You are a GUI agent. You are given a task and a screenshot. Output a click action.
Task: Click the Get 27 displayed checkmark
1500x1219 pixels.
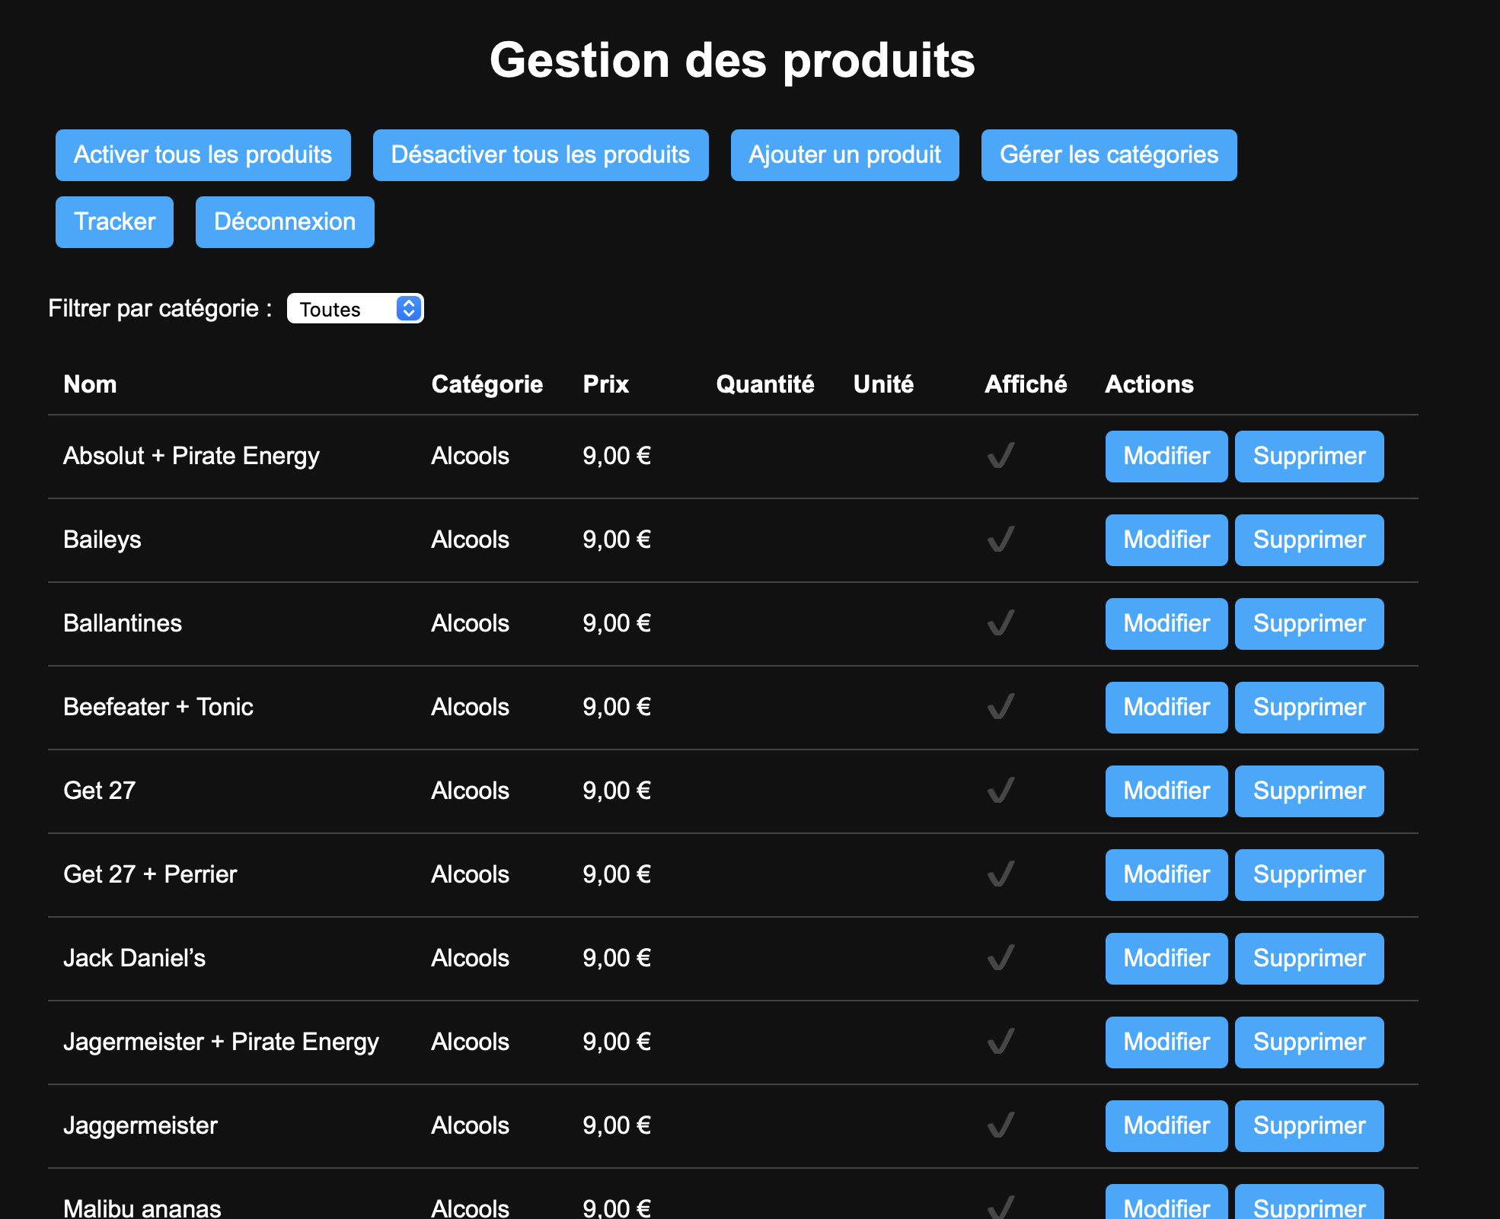(x=1001, y=791)
